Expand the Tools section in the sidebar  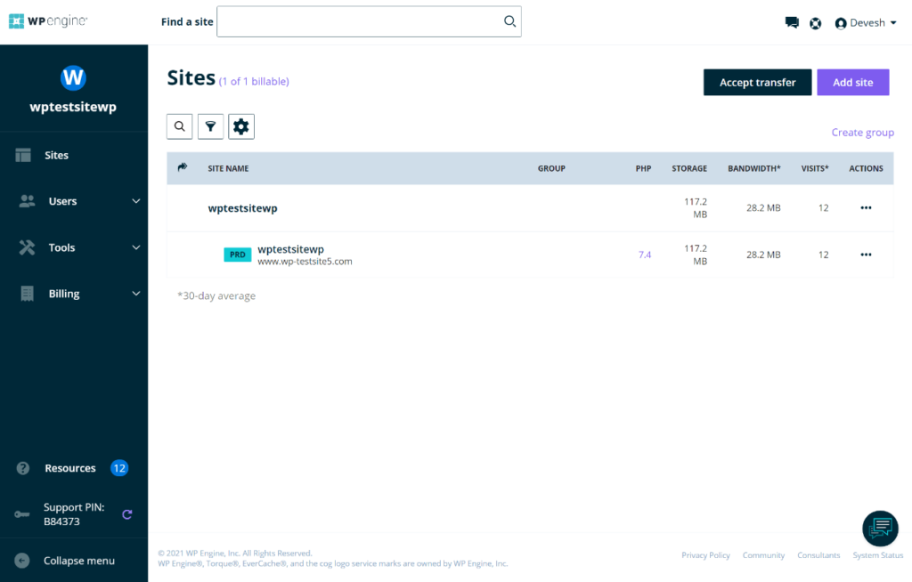[x=74, y=247]
